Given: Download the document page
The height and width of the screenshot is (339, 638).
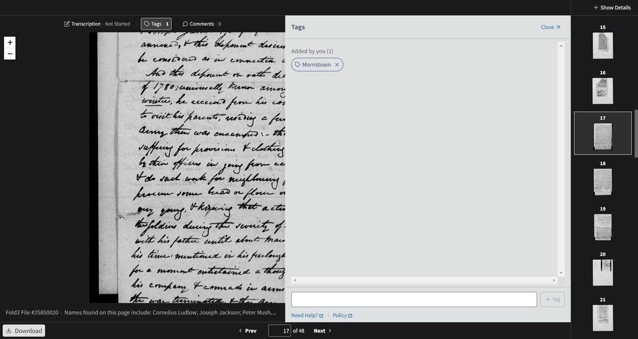Looking at the screenshot, I should coord(24,331).
